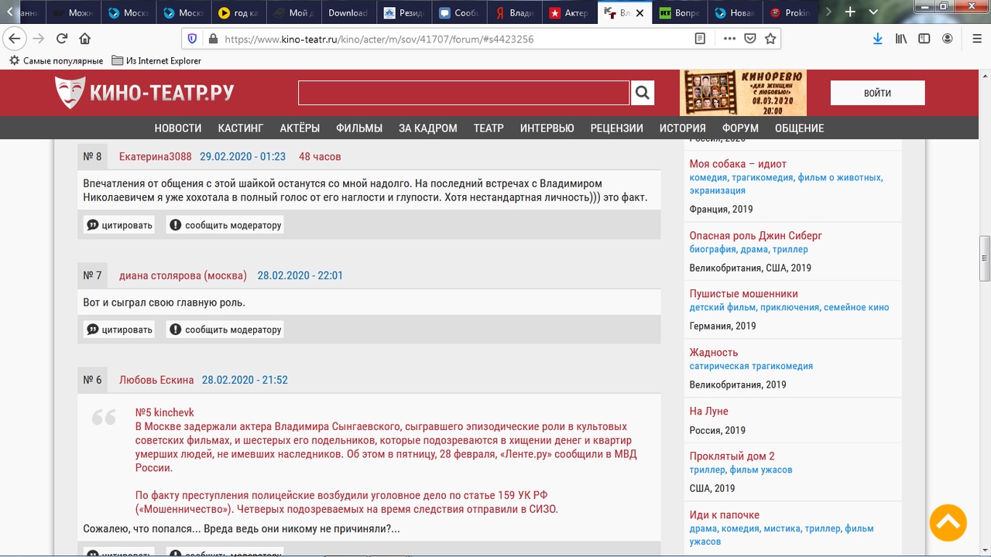Screen dimensions: 991x557
Task: Open the browser home page icon
Action: 85,39
